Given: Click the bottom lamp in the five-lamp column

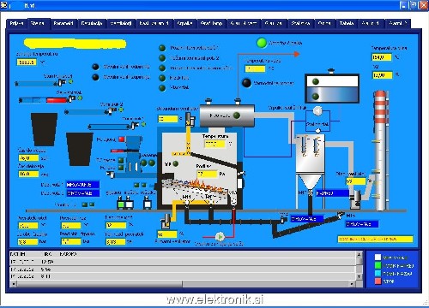Looking at the screenshot, I should [162, 88].
